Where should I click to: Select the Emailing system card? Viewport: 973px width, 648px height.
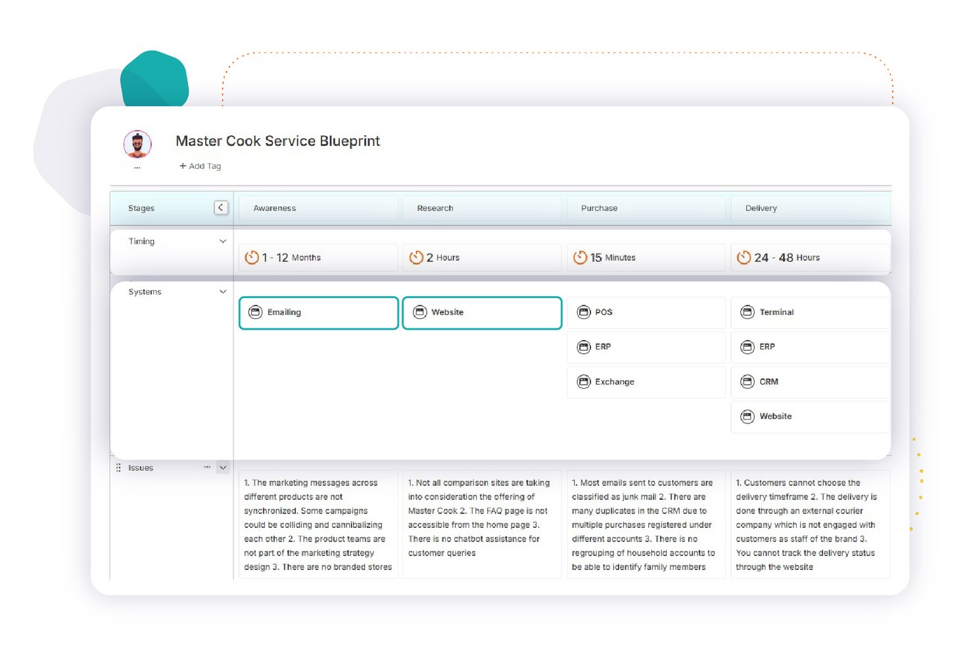[x=319, y=313]
